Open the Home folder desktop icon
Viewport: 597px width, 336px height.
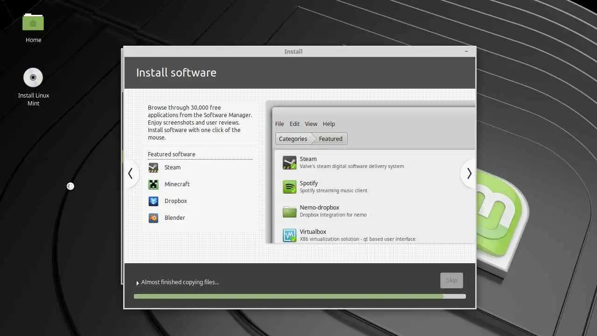(x=33, y=22)
